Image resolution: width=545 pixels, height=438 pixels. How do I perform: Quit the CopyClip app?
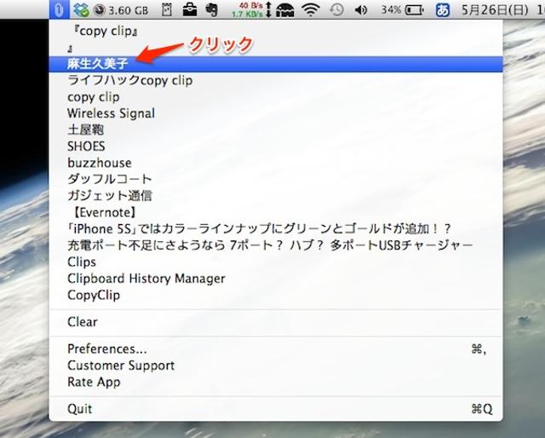click(276, 409)
